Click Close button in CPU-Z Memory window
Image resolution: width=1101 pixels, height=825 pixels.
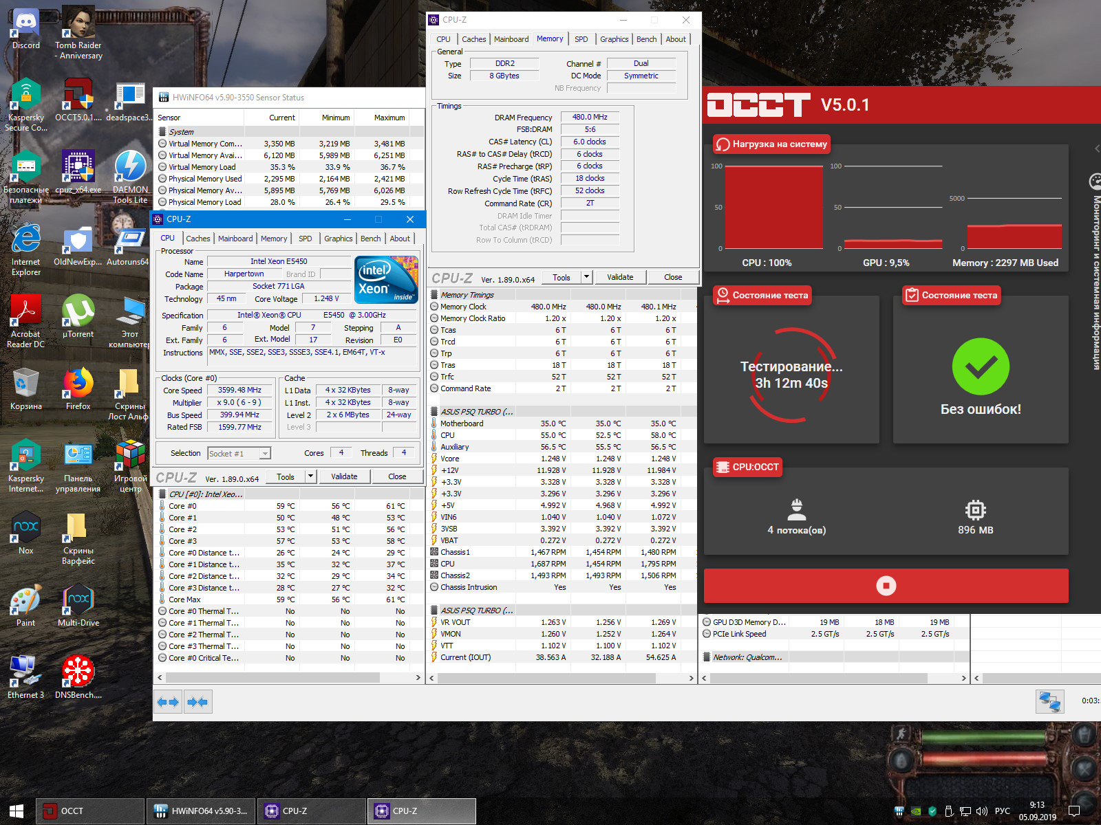tap(674, 277)
